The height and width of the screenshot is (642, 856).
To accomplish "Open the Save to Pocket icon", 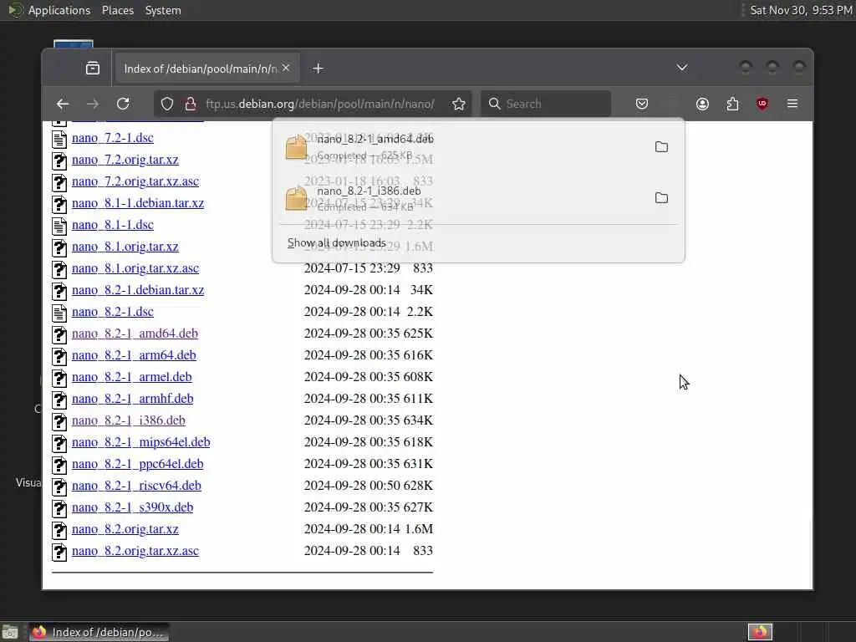I will click(x=642, y=104).
